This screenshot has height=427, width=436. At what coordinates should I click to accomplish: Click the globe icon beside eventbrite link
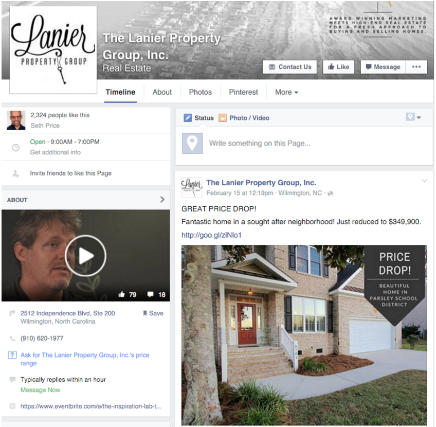(12, 406)
